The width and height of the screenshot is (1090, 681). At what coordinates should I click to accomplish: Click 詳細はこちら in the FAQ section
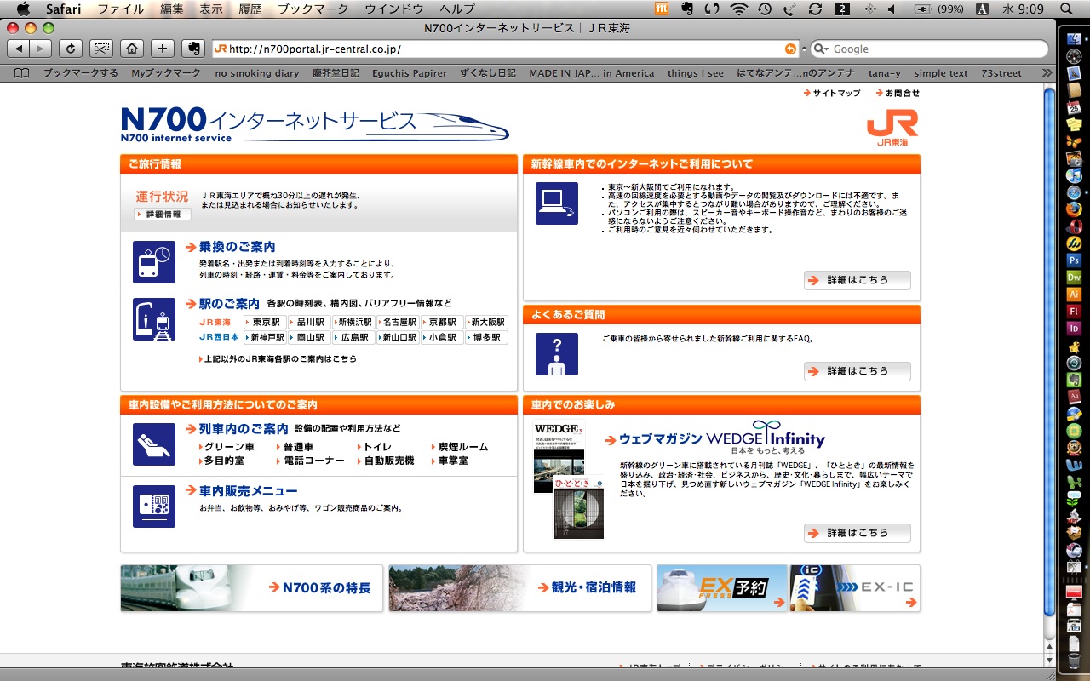pyautogui.click(x=857, y=371)
